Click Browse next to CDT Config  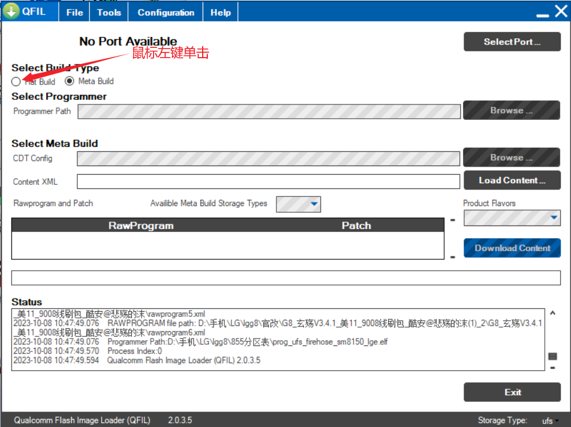[x=512, y=158]
